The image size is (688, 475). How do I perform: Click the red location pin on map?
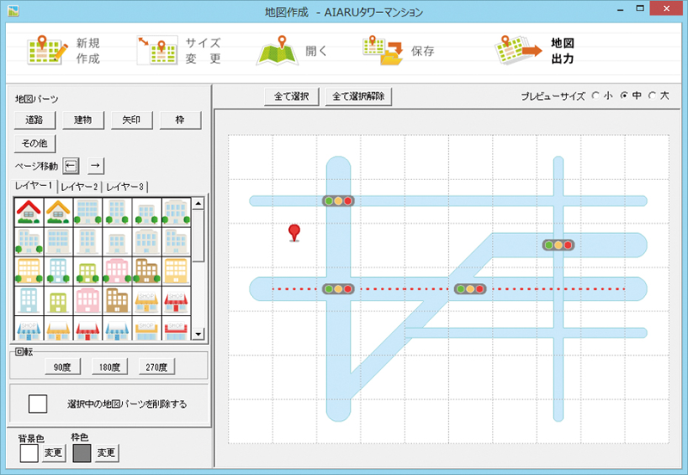pos(295,232)
